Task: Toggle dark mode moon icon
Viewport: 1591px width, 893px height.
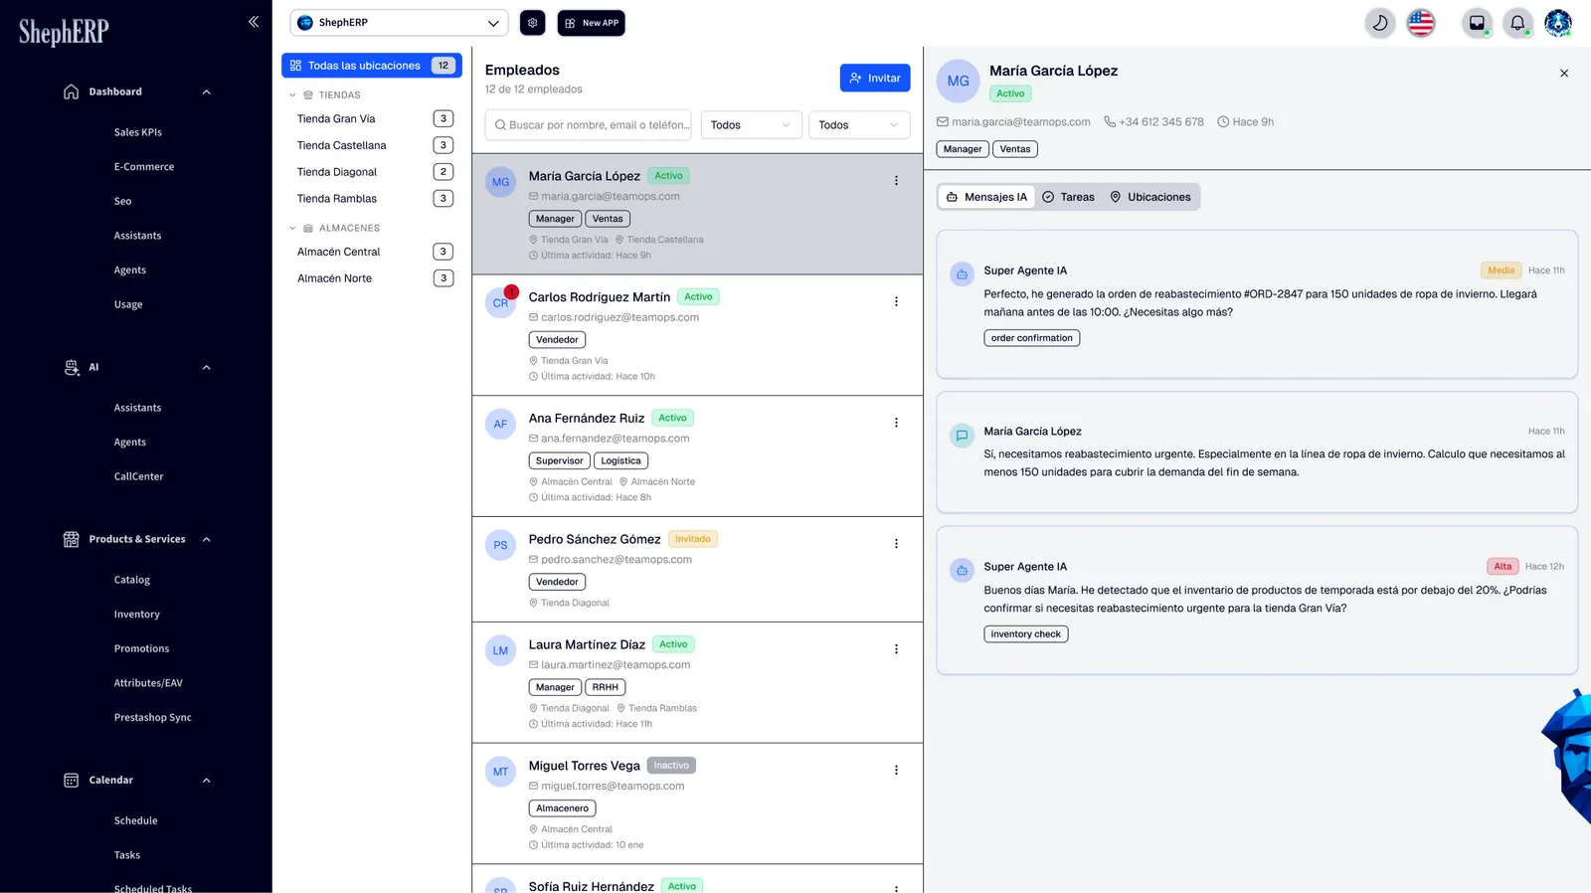Action: [1379, 23]
